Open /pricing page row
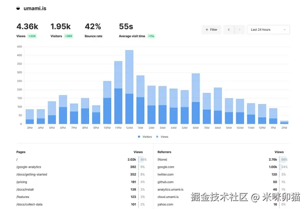The height and width of the screenshot is (209, 307). [x=81, y=182]
